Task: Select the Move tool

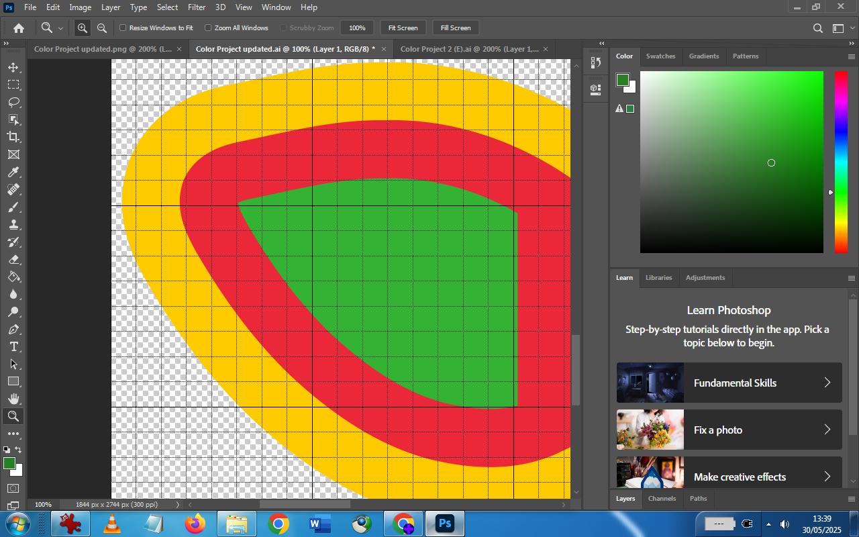Action: [x=13, y=67]
